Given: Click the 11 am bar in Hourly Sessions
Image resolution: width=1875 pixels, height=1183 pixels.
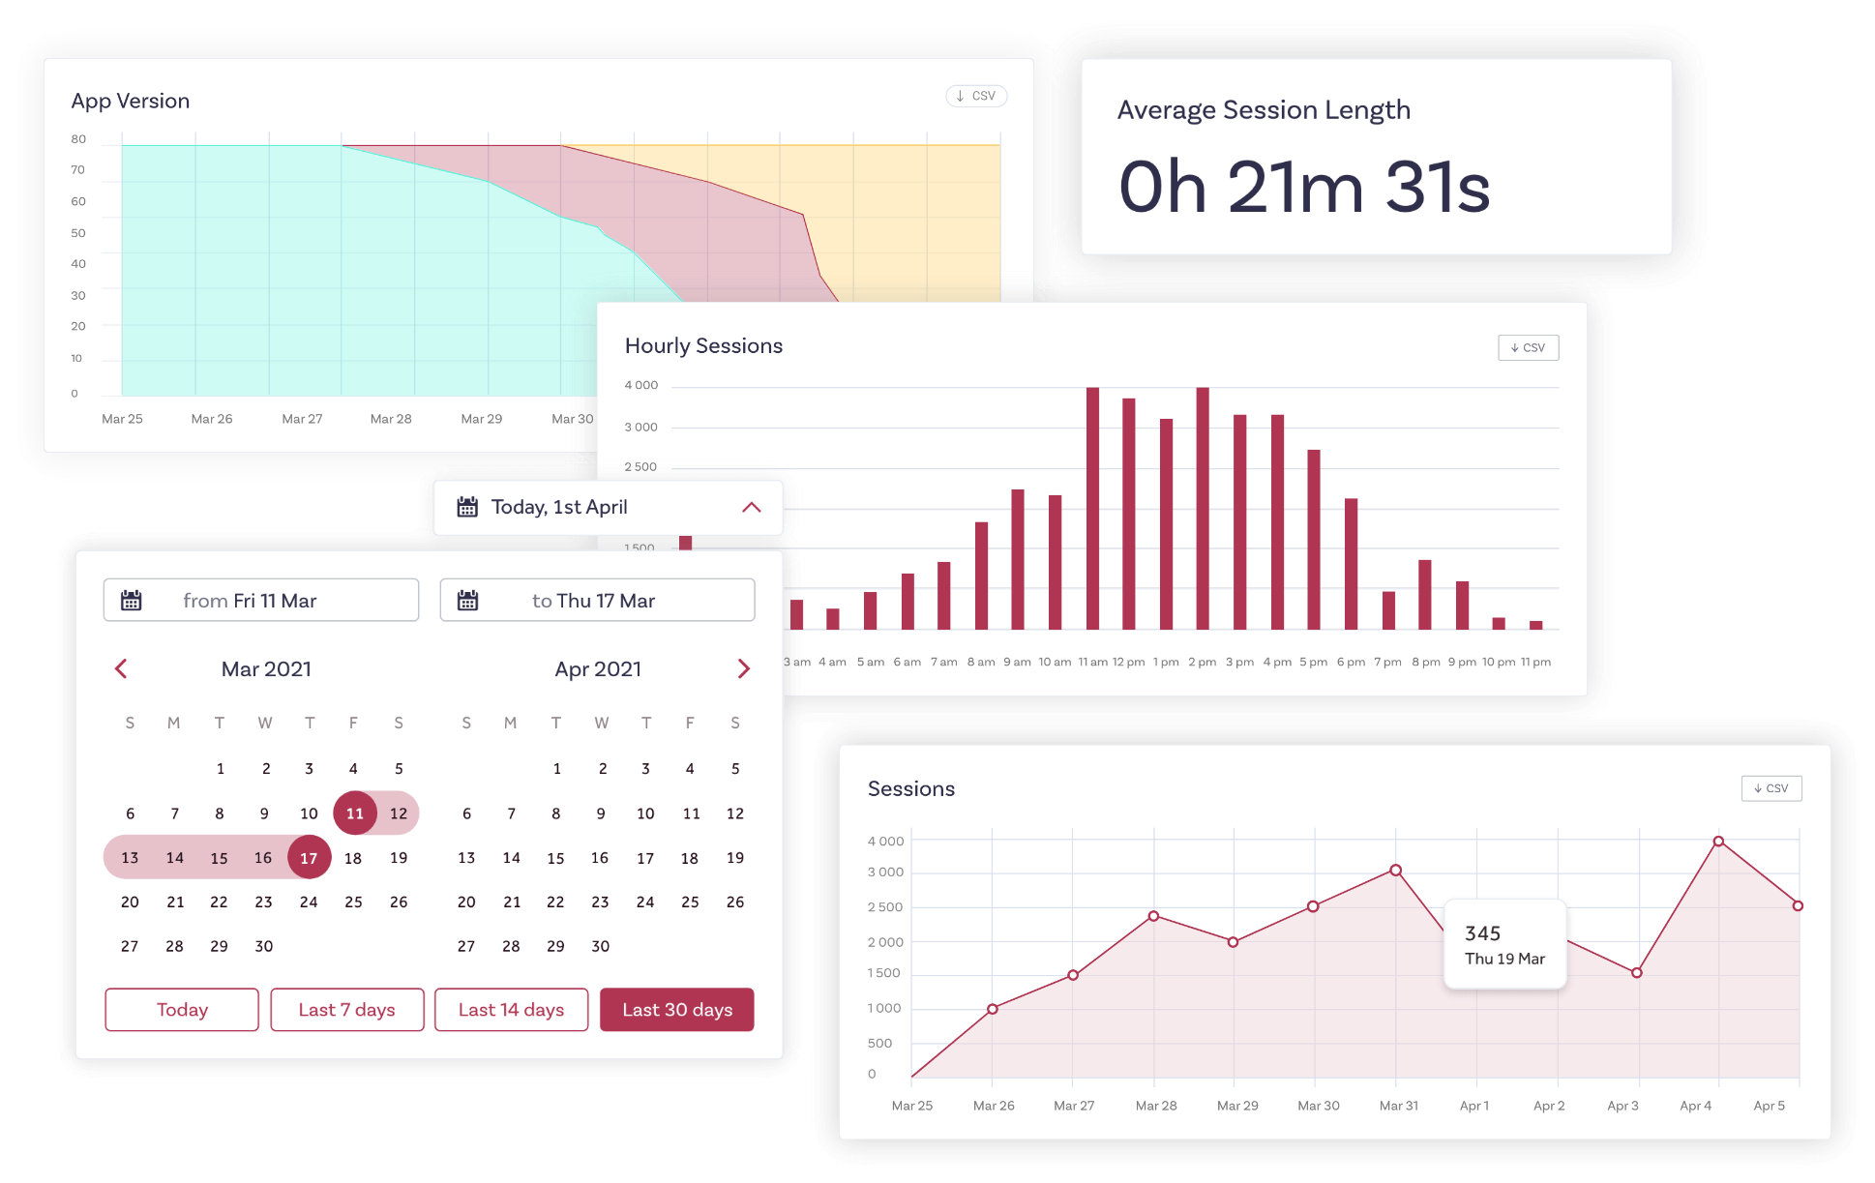Looking at the screenshot, I should click(x=1092, y=509).
